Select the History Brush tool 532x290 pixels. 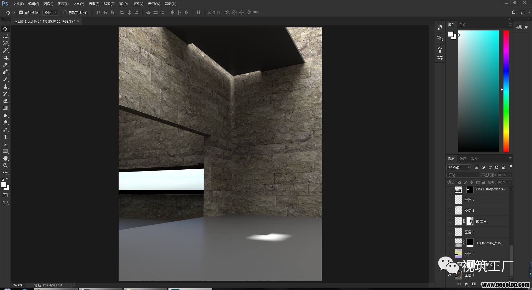click(5, 94)
